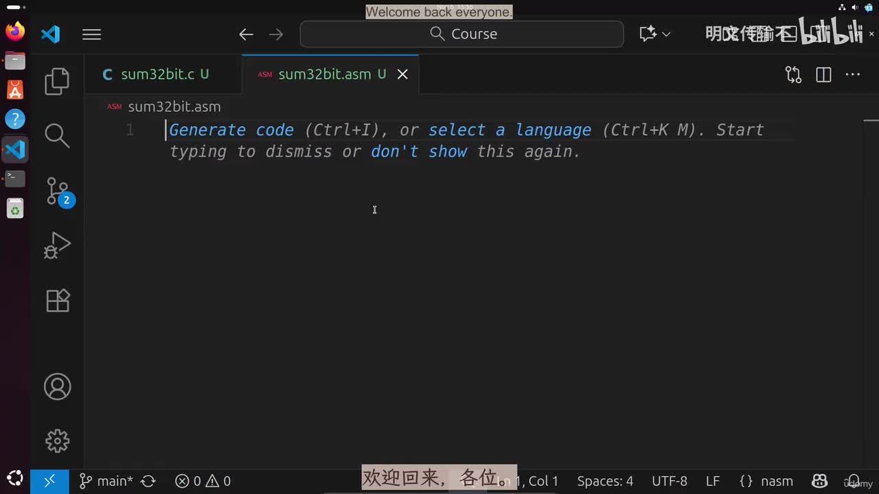Open Ubuntu Software from the dock
The width and height of the screenshot is (879, 494).
[15, 90]
